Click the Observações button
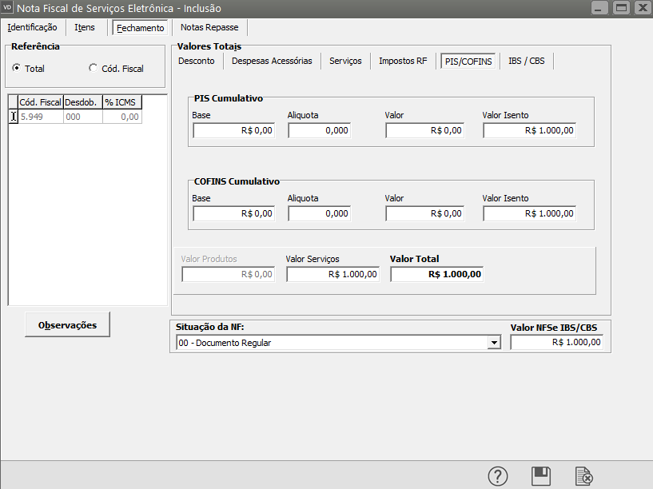Viewport: 653px width, 489px height. (x=68, y=325)
